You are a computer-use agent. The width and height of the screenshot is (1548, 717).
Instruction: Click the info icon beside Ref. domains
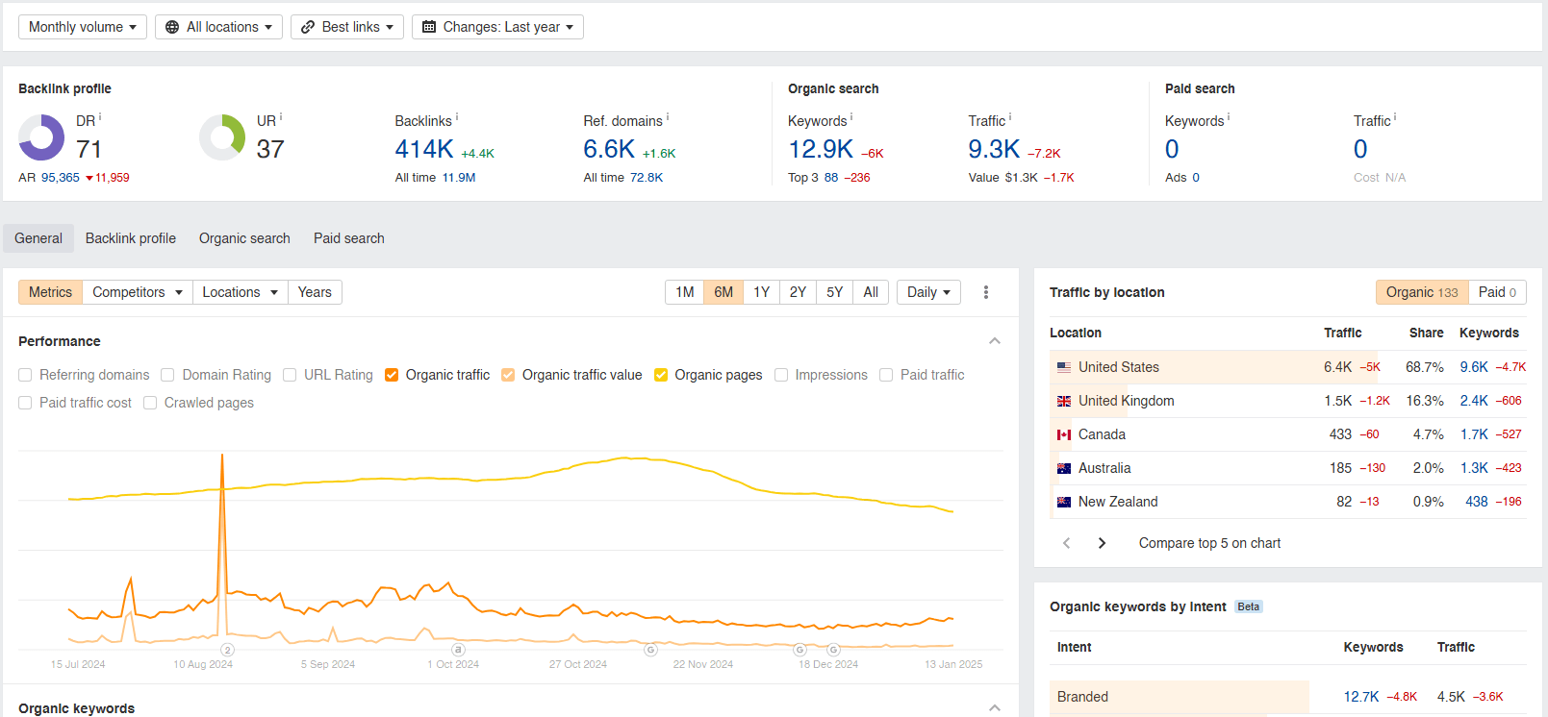pyautogui.click(x=668, y=117)
